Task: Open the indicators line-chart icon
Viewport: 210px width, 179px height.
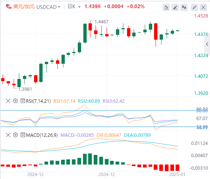Action: pyautogui.click(x=166, y=7)
